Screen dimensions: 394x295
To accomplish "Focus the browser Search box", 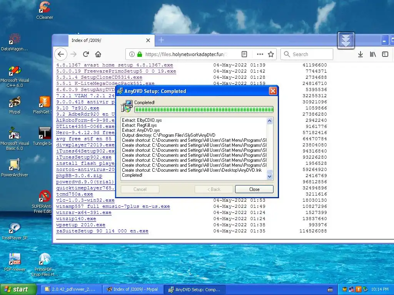I will (x=307, y=54).
